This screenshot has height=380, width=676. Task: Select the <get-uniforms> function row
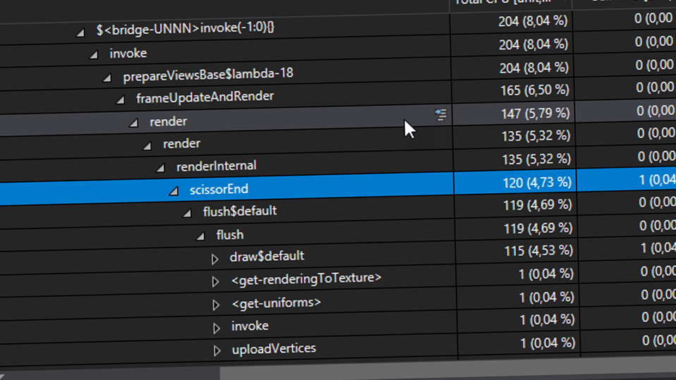point(277,302)
